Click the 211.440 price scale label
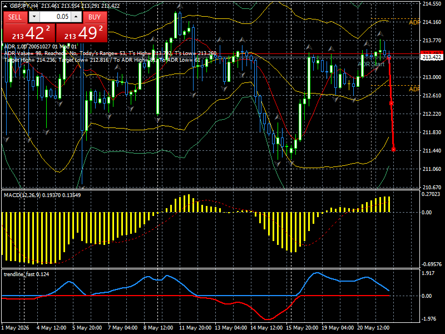 [432, 150]
